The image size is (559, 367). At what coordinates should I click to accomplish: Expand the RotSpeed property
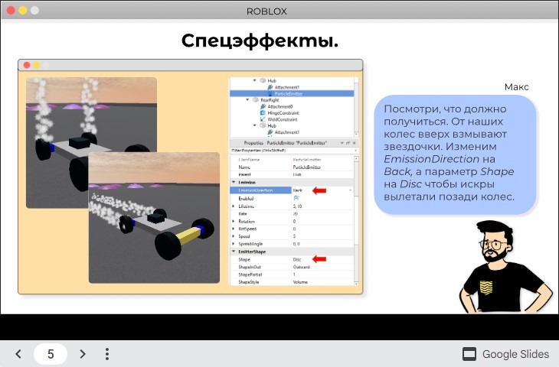coord(234,229)
